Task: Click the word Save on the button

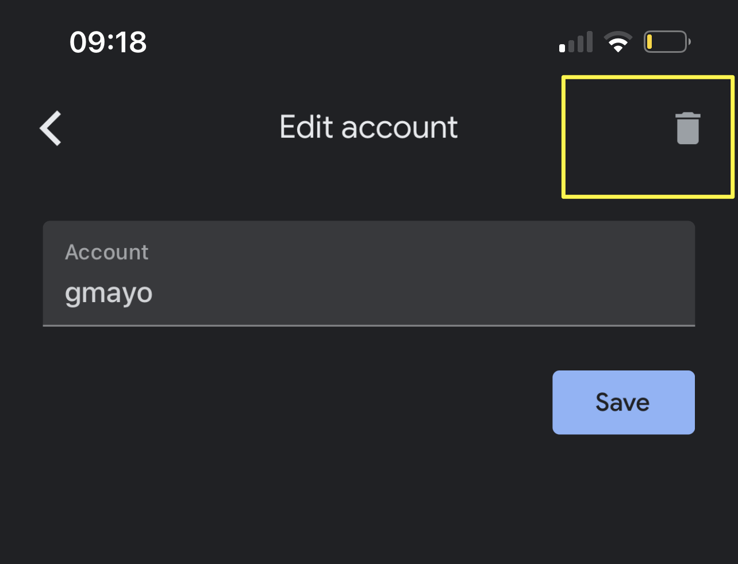Action: [x=622, y=402]
